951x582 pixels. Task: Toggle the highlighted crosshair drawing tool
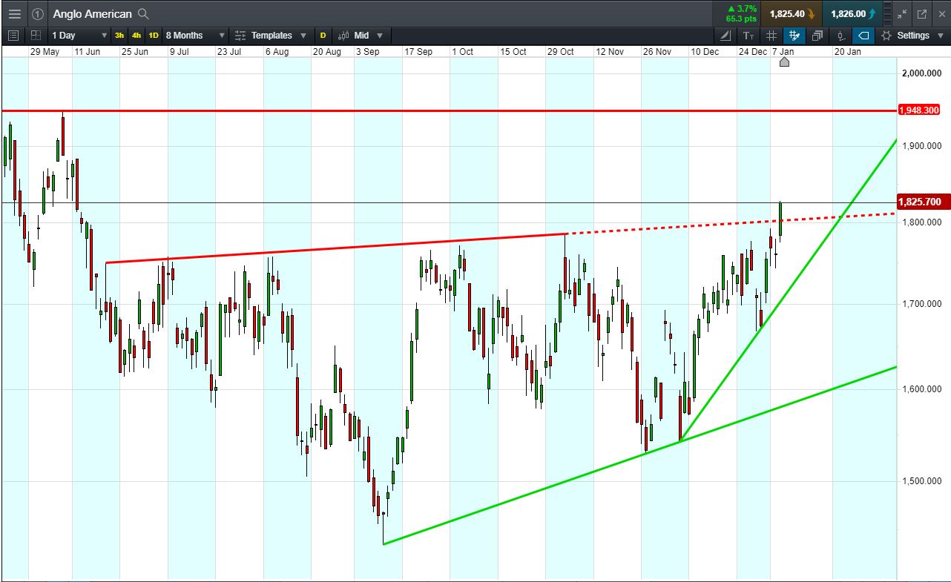[794, 36]
